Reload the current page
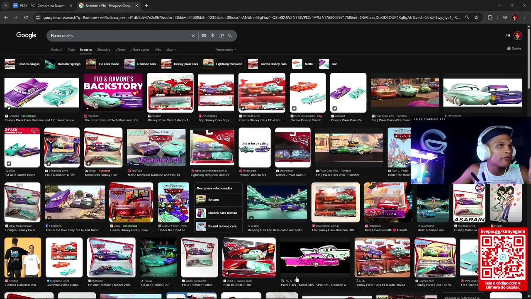531x299 pixels. point(26,17)
